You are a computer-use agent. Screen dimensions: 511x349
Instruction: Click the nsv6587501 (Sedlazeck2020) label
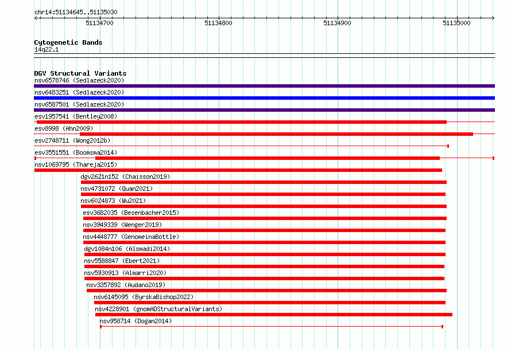tap(79, 104)
